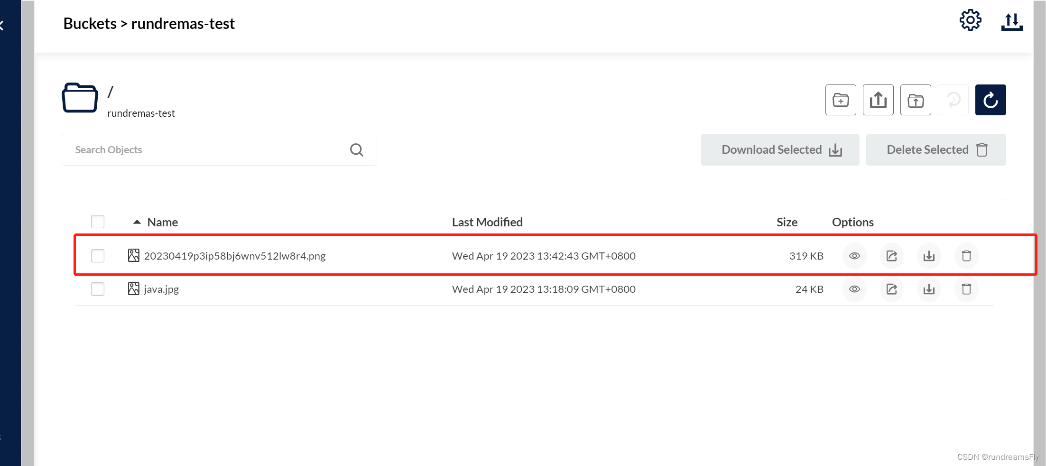Preview the java.jpg file
1046x466 pixels.
(x=854, y=289)
